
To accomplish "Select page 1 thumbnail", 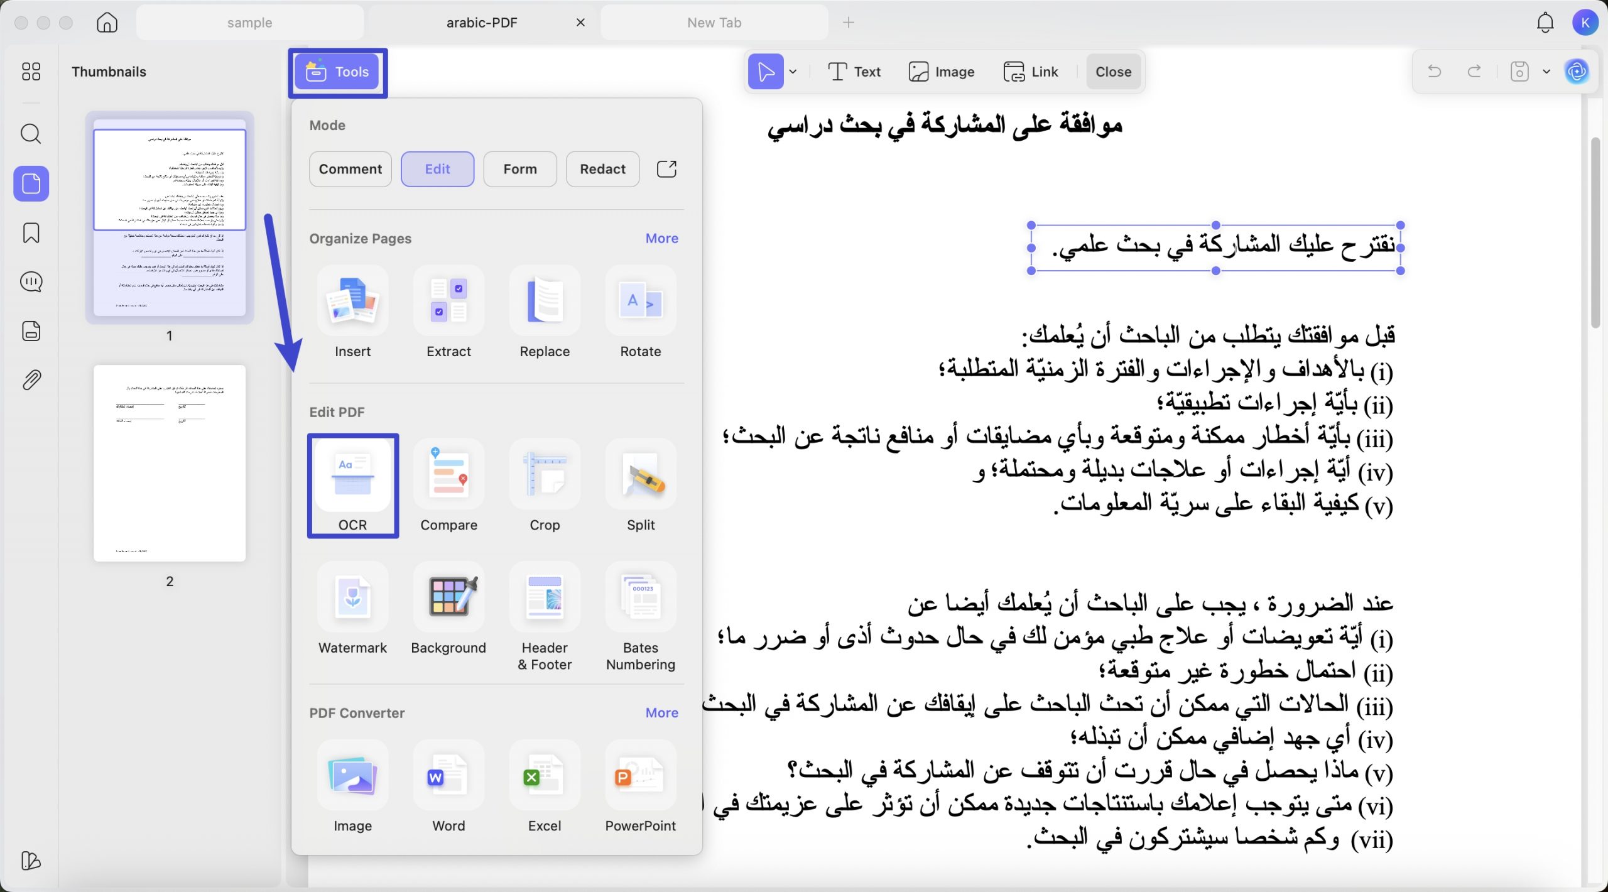I will coord(170,217).
